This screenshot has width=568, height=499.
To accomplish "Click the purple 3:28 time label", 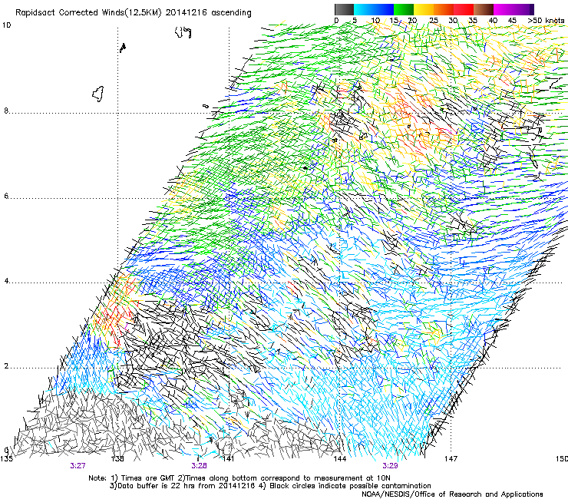I will (x=199, y=466).
